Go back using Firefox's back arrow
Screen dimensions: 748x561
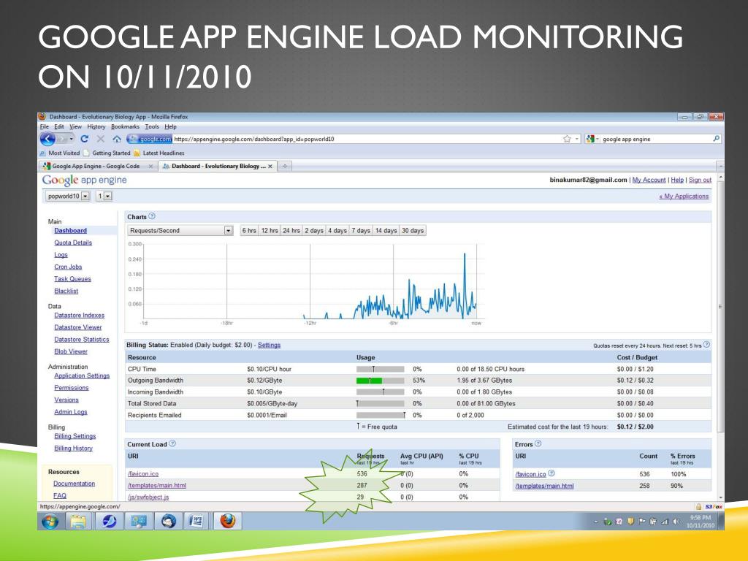click(x=47, y=139)
